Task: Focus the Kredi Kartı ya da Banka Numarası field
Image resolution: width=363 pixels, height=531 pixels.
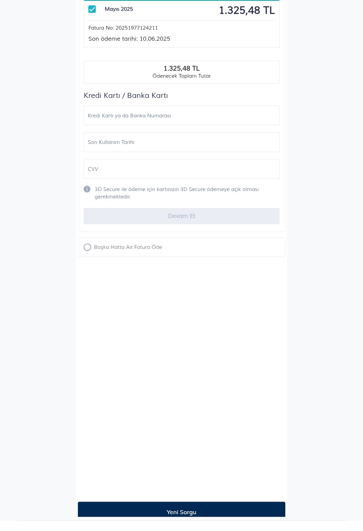Action: 182,115
